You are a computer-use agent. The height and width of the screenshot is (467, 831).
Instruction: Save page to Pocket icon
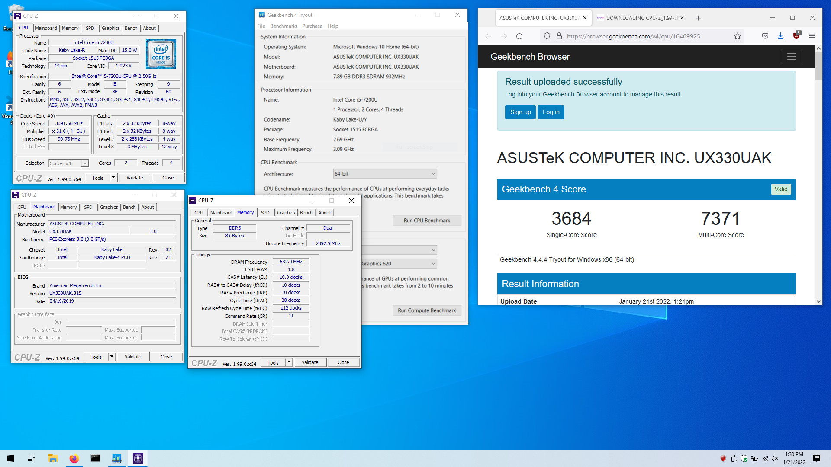765,36
